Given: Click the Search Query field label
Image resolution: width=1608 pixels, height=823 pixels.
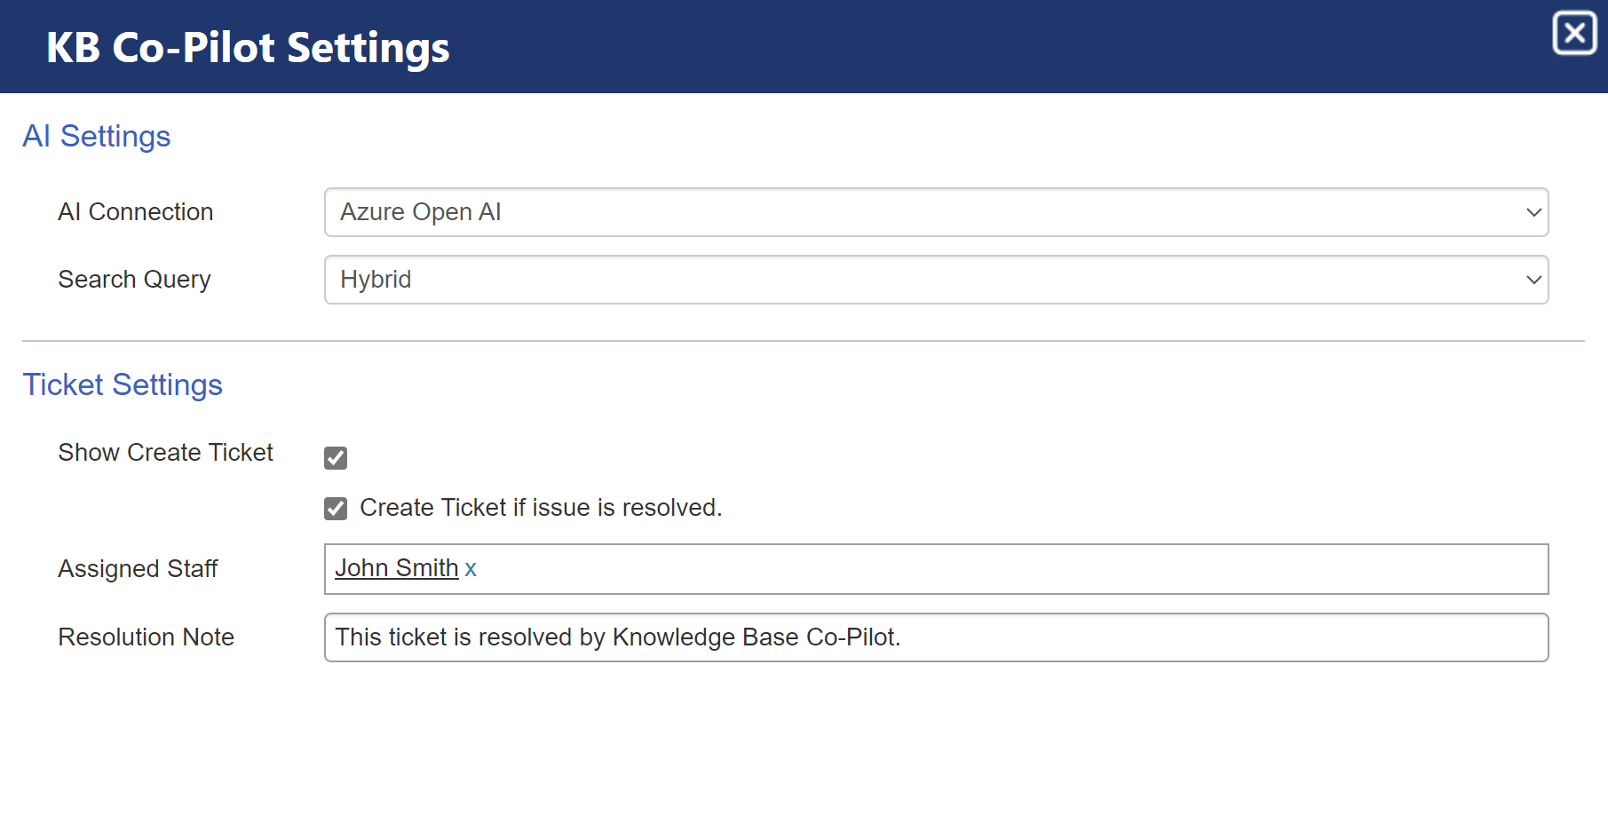Looking at the screenshot, I should click(x=134, y=280).
